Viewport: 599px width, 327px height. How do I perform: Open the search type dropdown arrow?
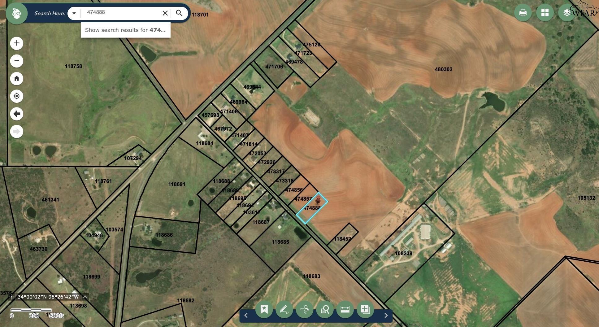tap(74, 13)
